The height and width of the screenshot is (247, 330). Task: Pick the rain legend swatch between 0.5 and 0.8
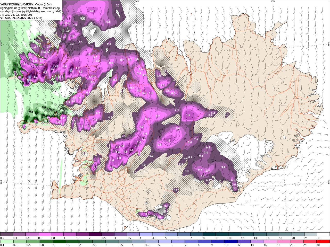[x=33, y=242]
